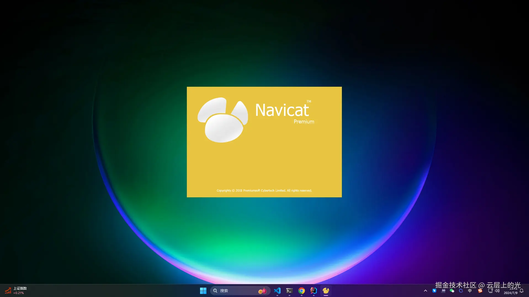Open the volume speaker tray icon
Image resolution: width=529 pixels, height=297 pixels.
(x=497, y=291)
